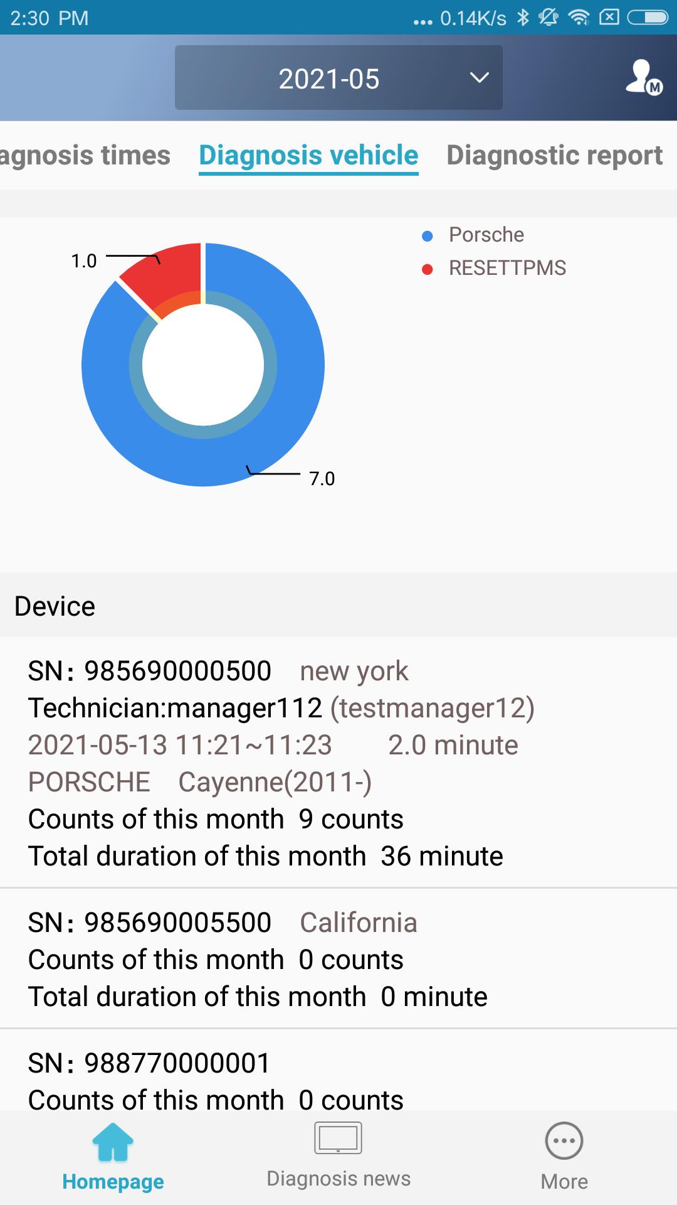
Task: Open the Diagnosis news screen icon
Action: click(x=338, y=1138)
